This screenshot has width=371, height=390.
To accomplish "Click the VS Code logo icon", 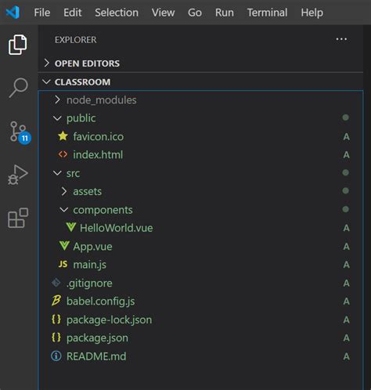I will coord(13,13).
